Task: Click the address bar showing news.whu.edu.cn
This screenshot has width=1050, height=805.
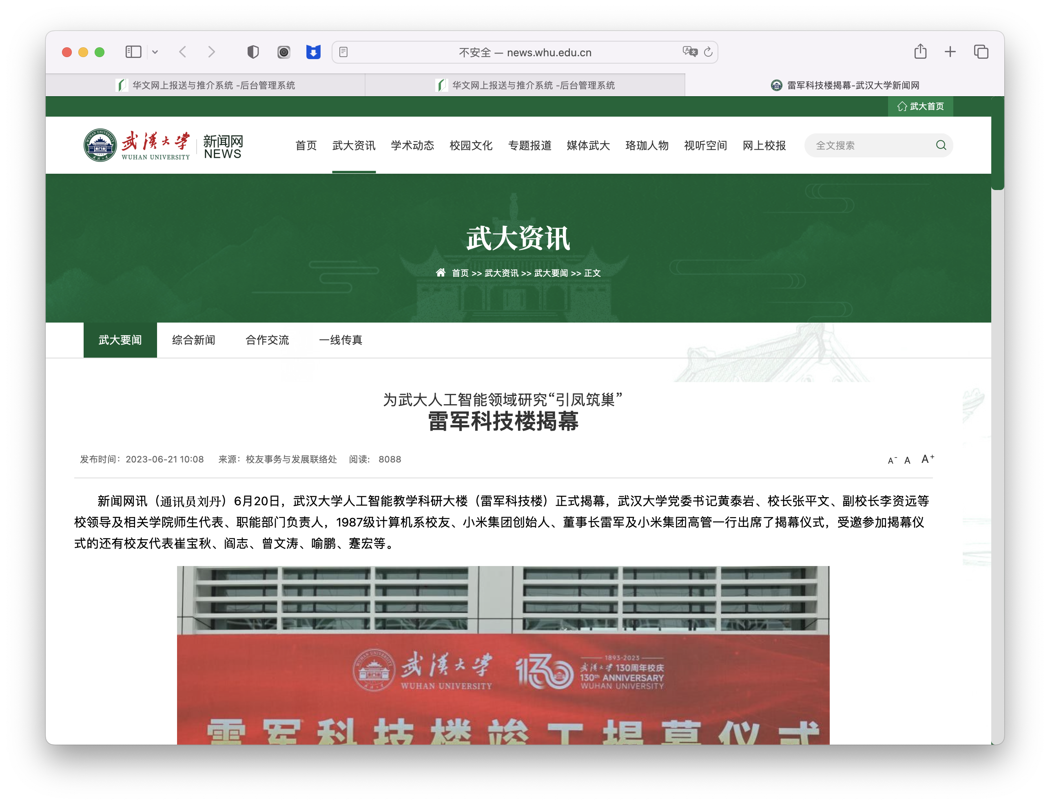Action: (525, 52)
